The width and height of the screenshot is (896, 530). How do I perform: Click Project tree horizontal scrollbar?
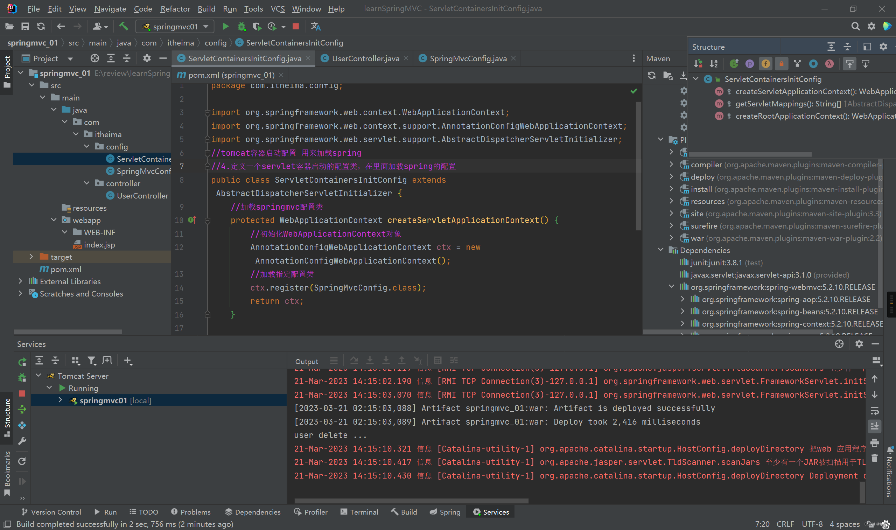[x=68, y=332]
